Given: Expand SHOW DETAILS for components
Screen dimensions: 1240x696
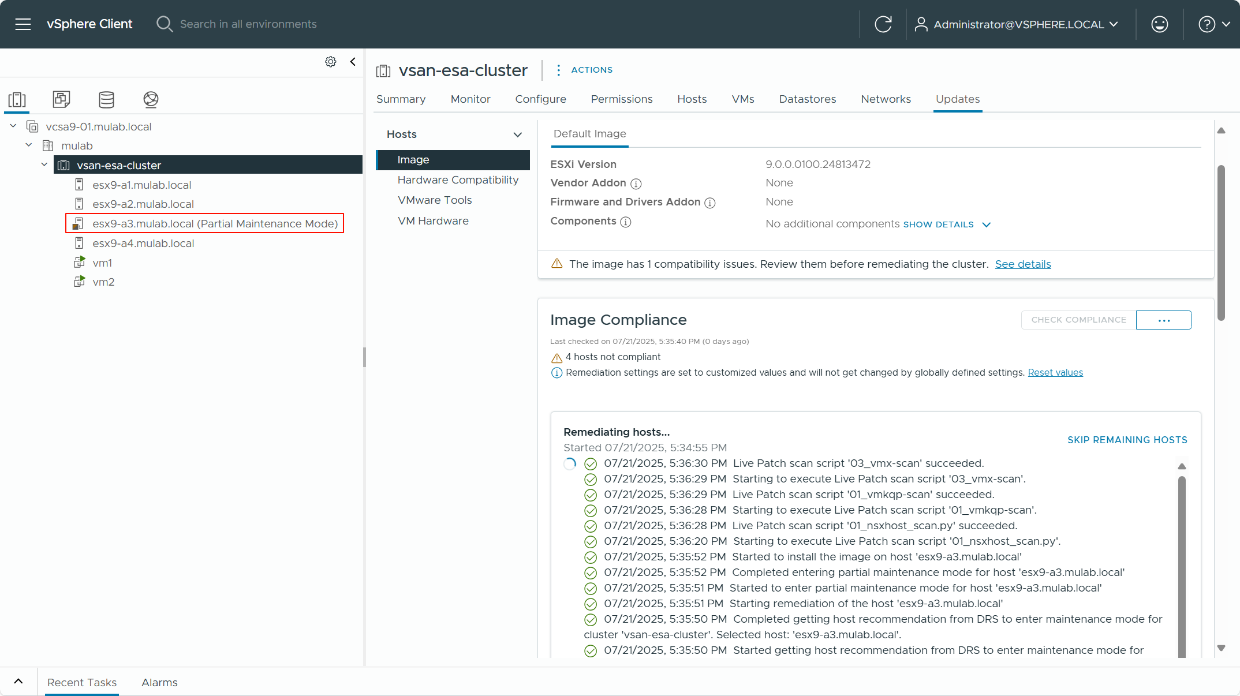Looking at the screenshot, I should pos(947,224).
